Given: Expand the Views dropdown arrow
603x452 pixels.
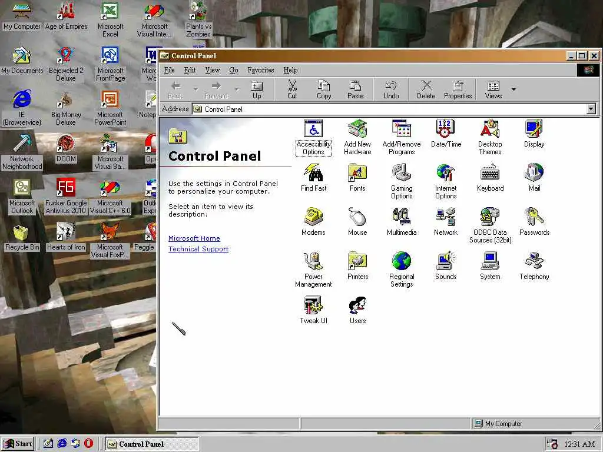Looking at the screenshot, I should coord(513,89).
